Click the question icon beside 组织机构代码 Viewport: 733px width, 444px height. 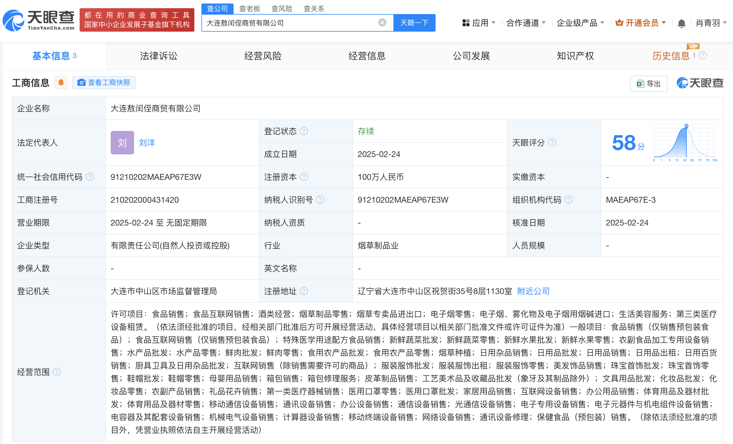tap(568, 199)
